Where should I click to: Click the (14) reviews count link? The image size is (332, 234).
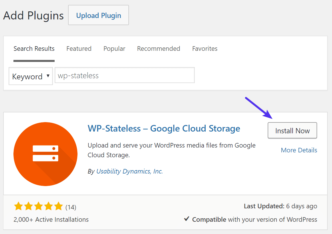click(71, 206)
